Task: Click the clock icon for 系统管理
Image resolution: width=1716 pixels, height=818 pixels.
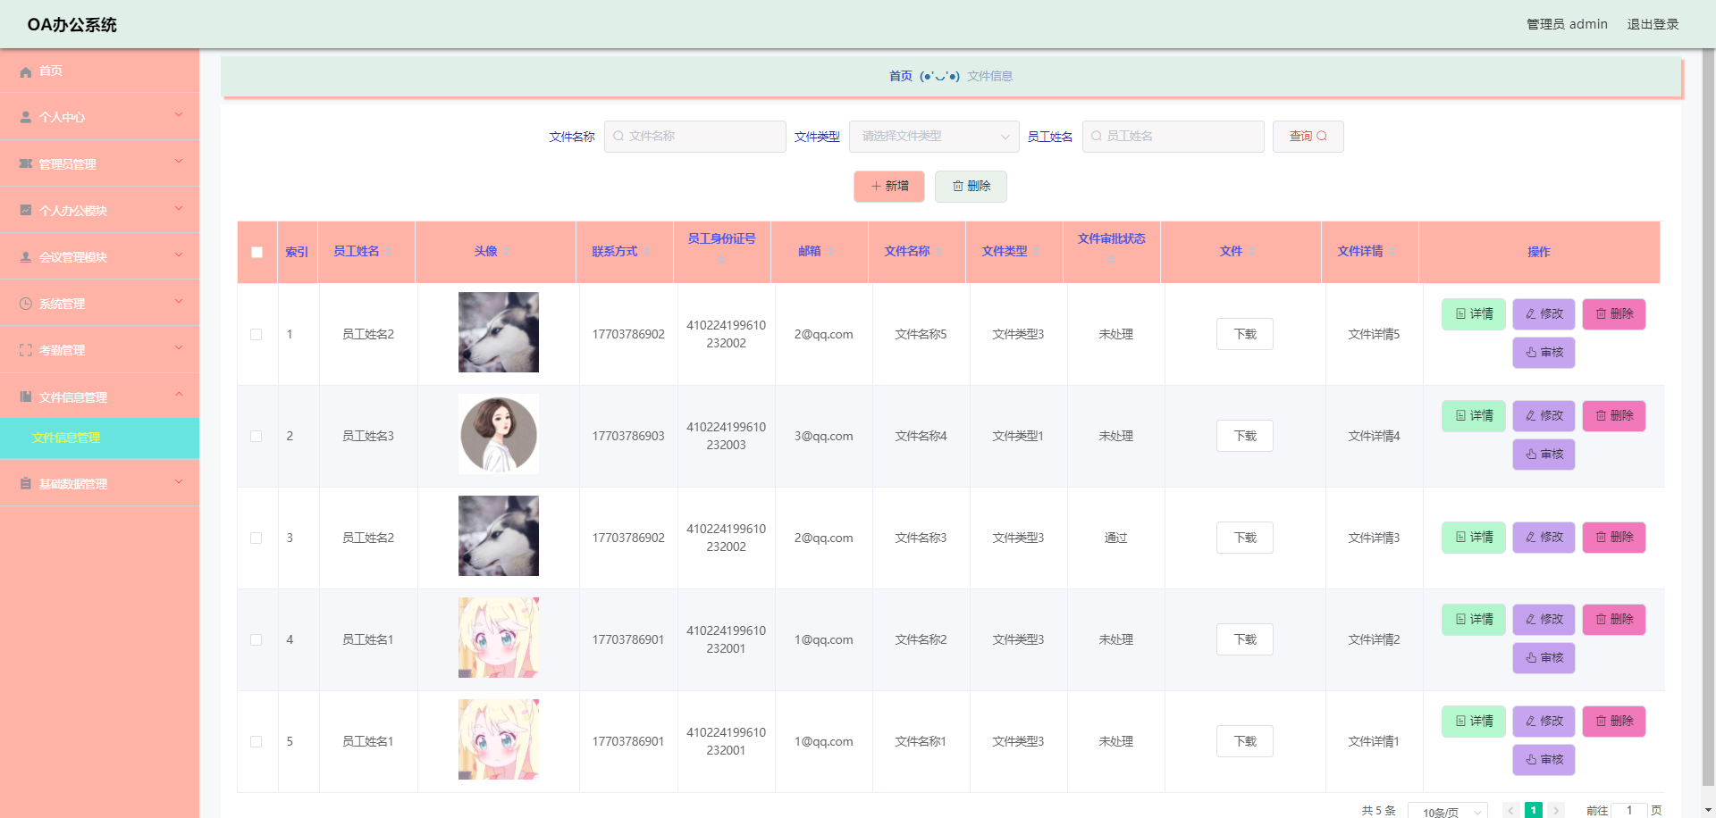Action: coord(24,303)
